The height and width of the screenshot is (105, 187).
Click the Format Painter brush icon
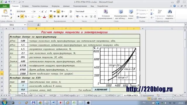click(11, 17)
